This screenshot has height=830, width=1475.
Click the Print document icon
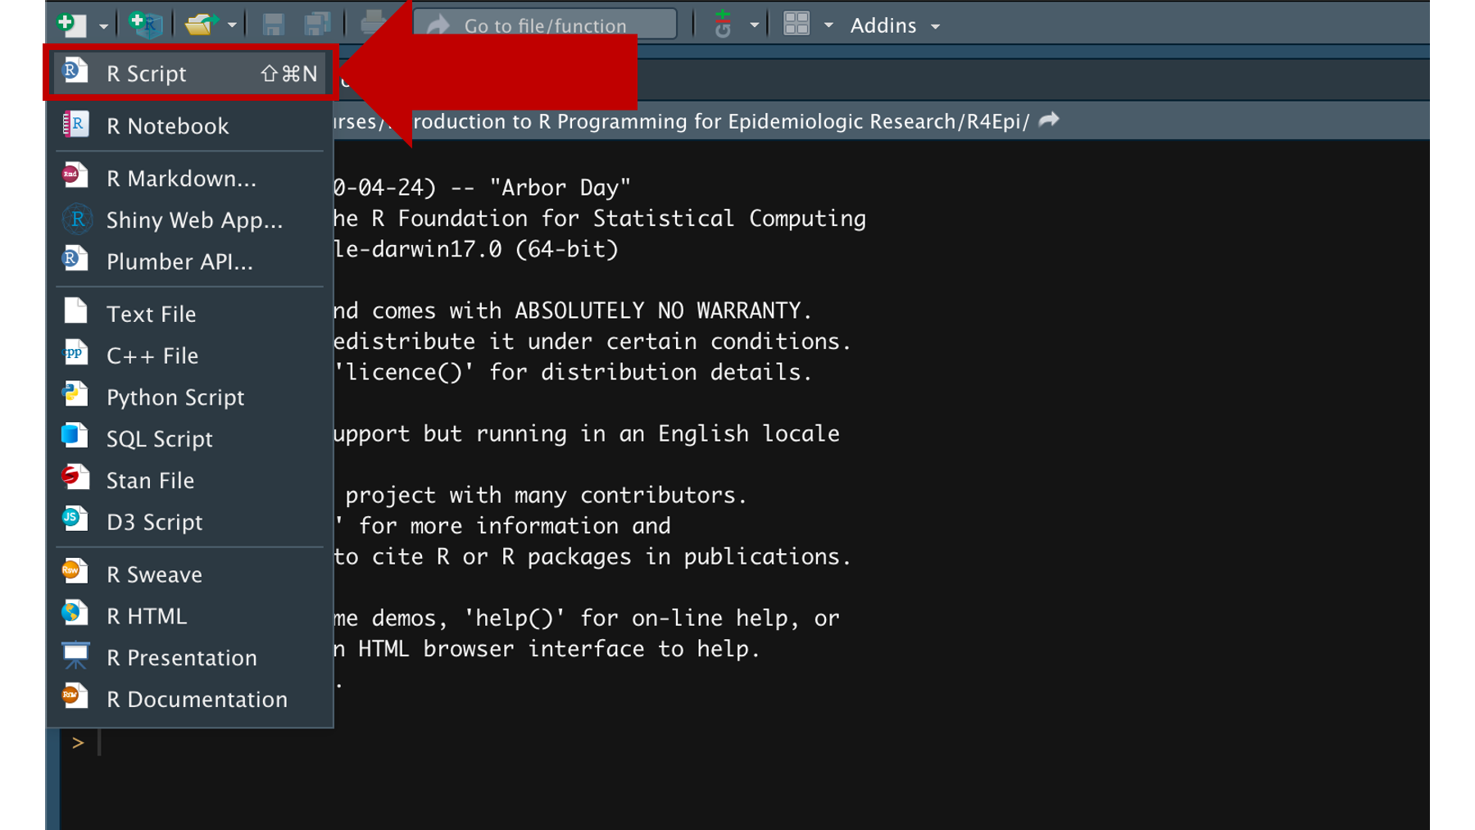point(372,25)
